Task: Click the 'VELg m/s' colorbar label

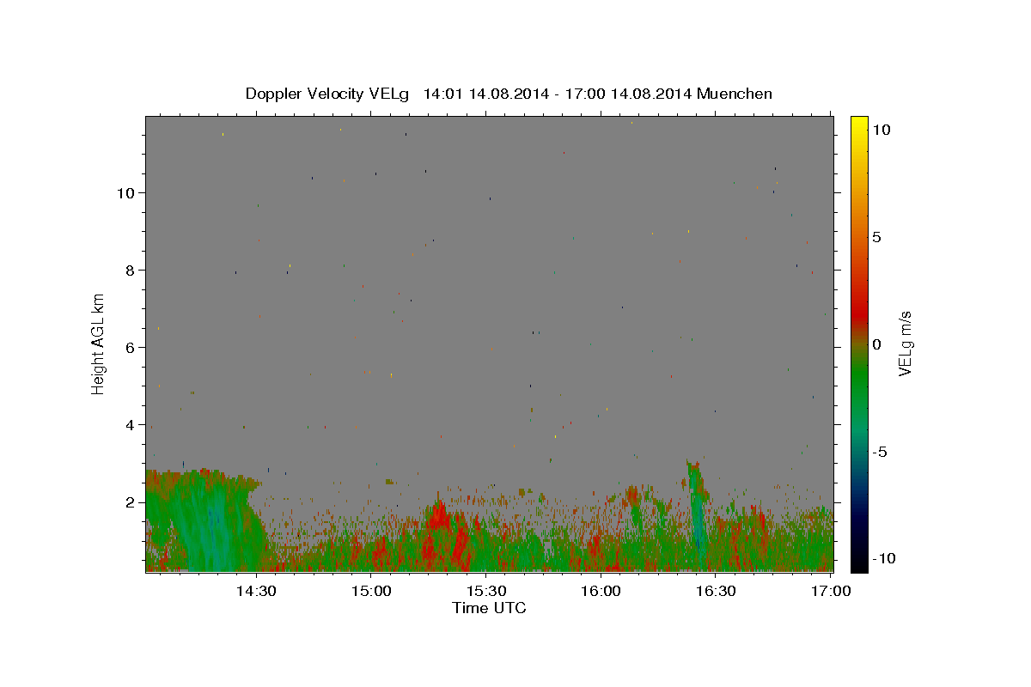Action: pyautogui.click(x=905, y=344)
